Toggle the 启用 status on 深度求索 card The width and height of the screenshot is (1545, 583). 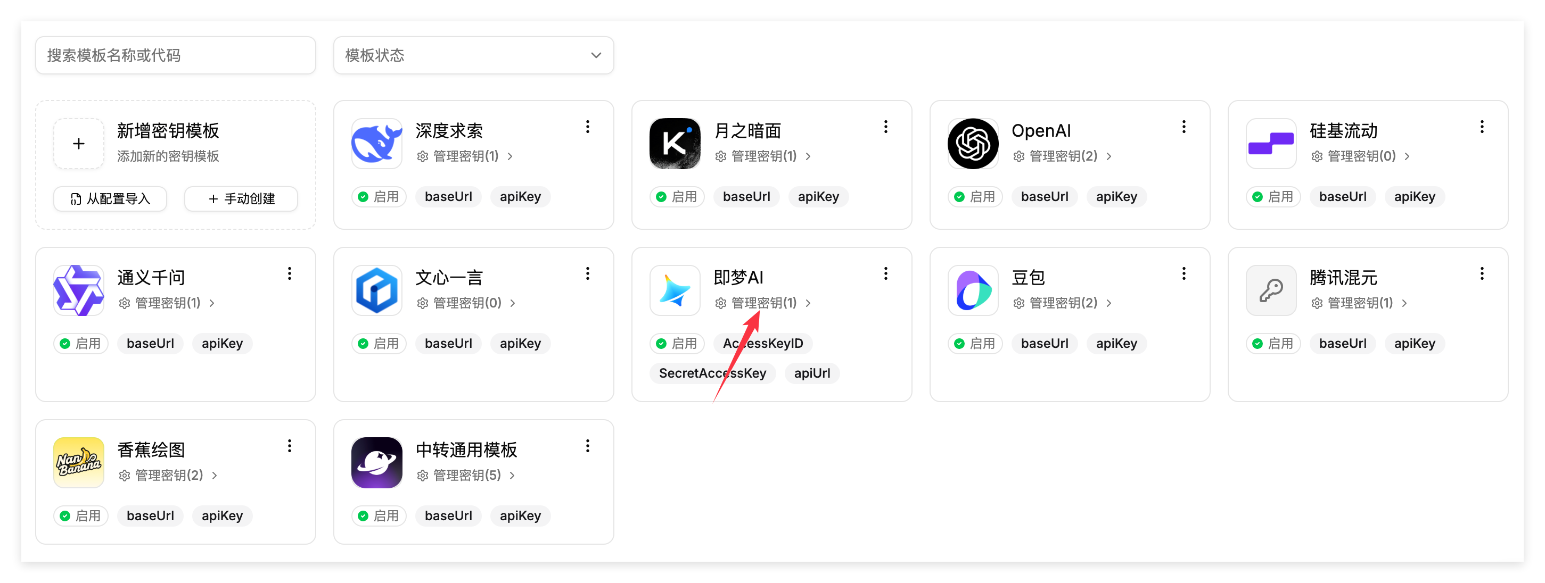379,196
